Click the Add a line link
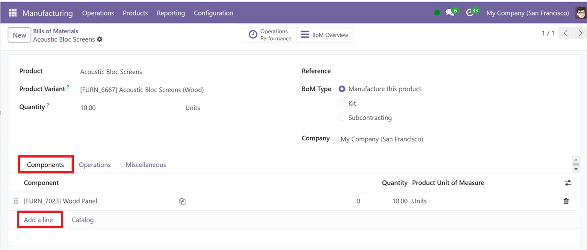This screenshot has height=250, width=587. click(x=38, y=220)
